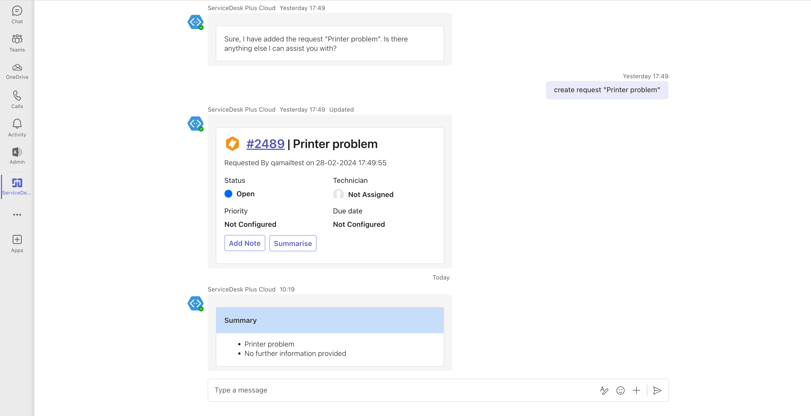
Task: Open request link #2489
Action: [x=265, y=144]
